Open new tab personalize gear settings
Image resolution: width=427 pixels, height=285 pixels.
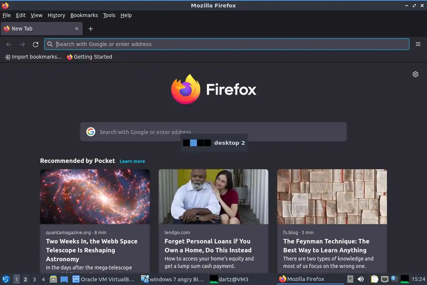point(415,74)
